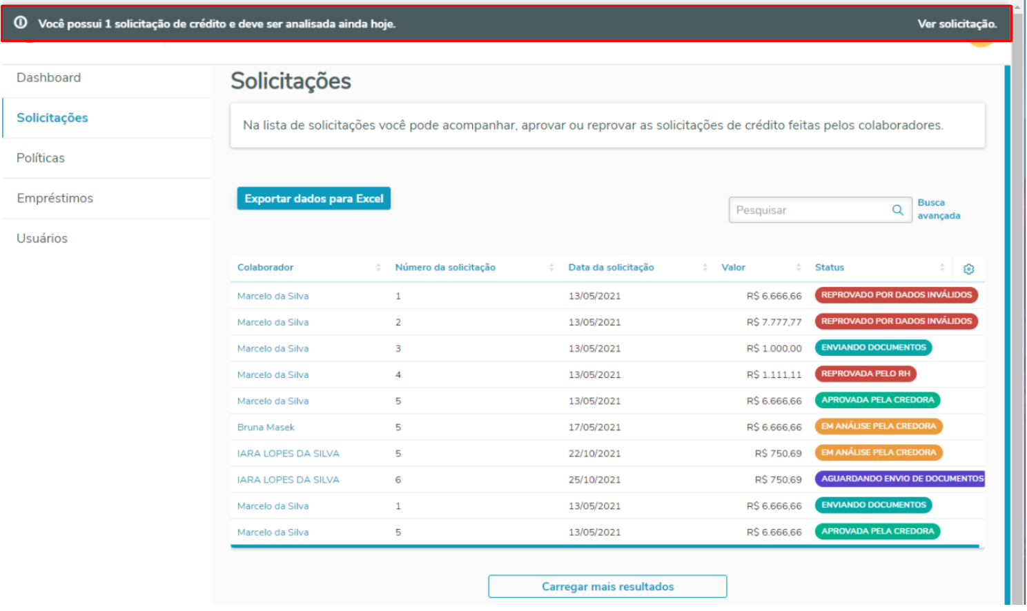Open table settings via the gear icon
1027x611 pixels.
coord(968,269)
